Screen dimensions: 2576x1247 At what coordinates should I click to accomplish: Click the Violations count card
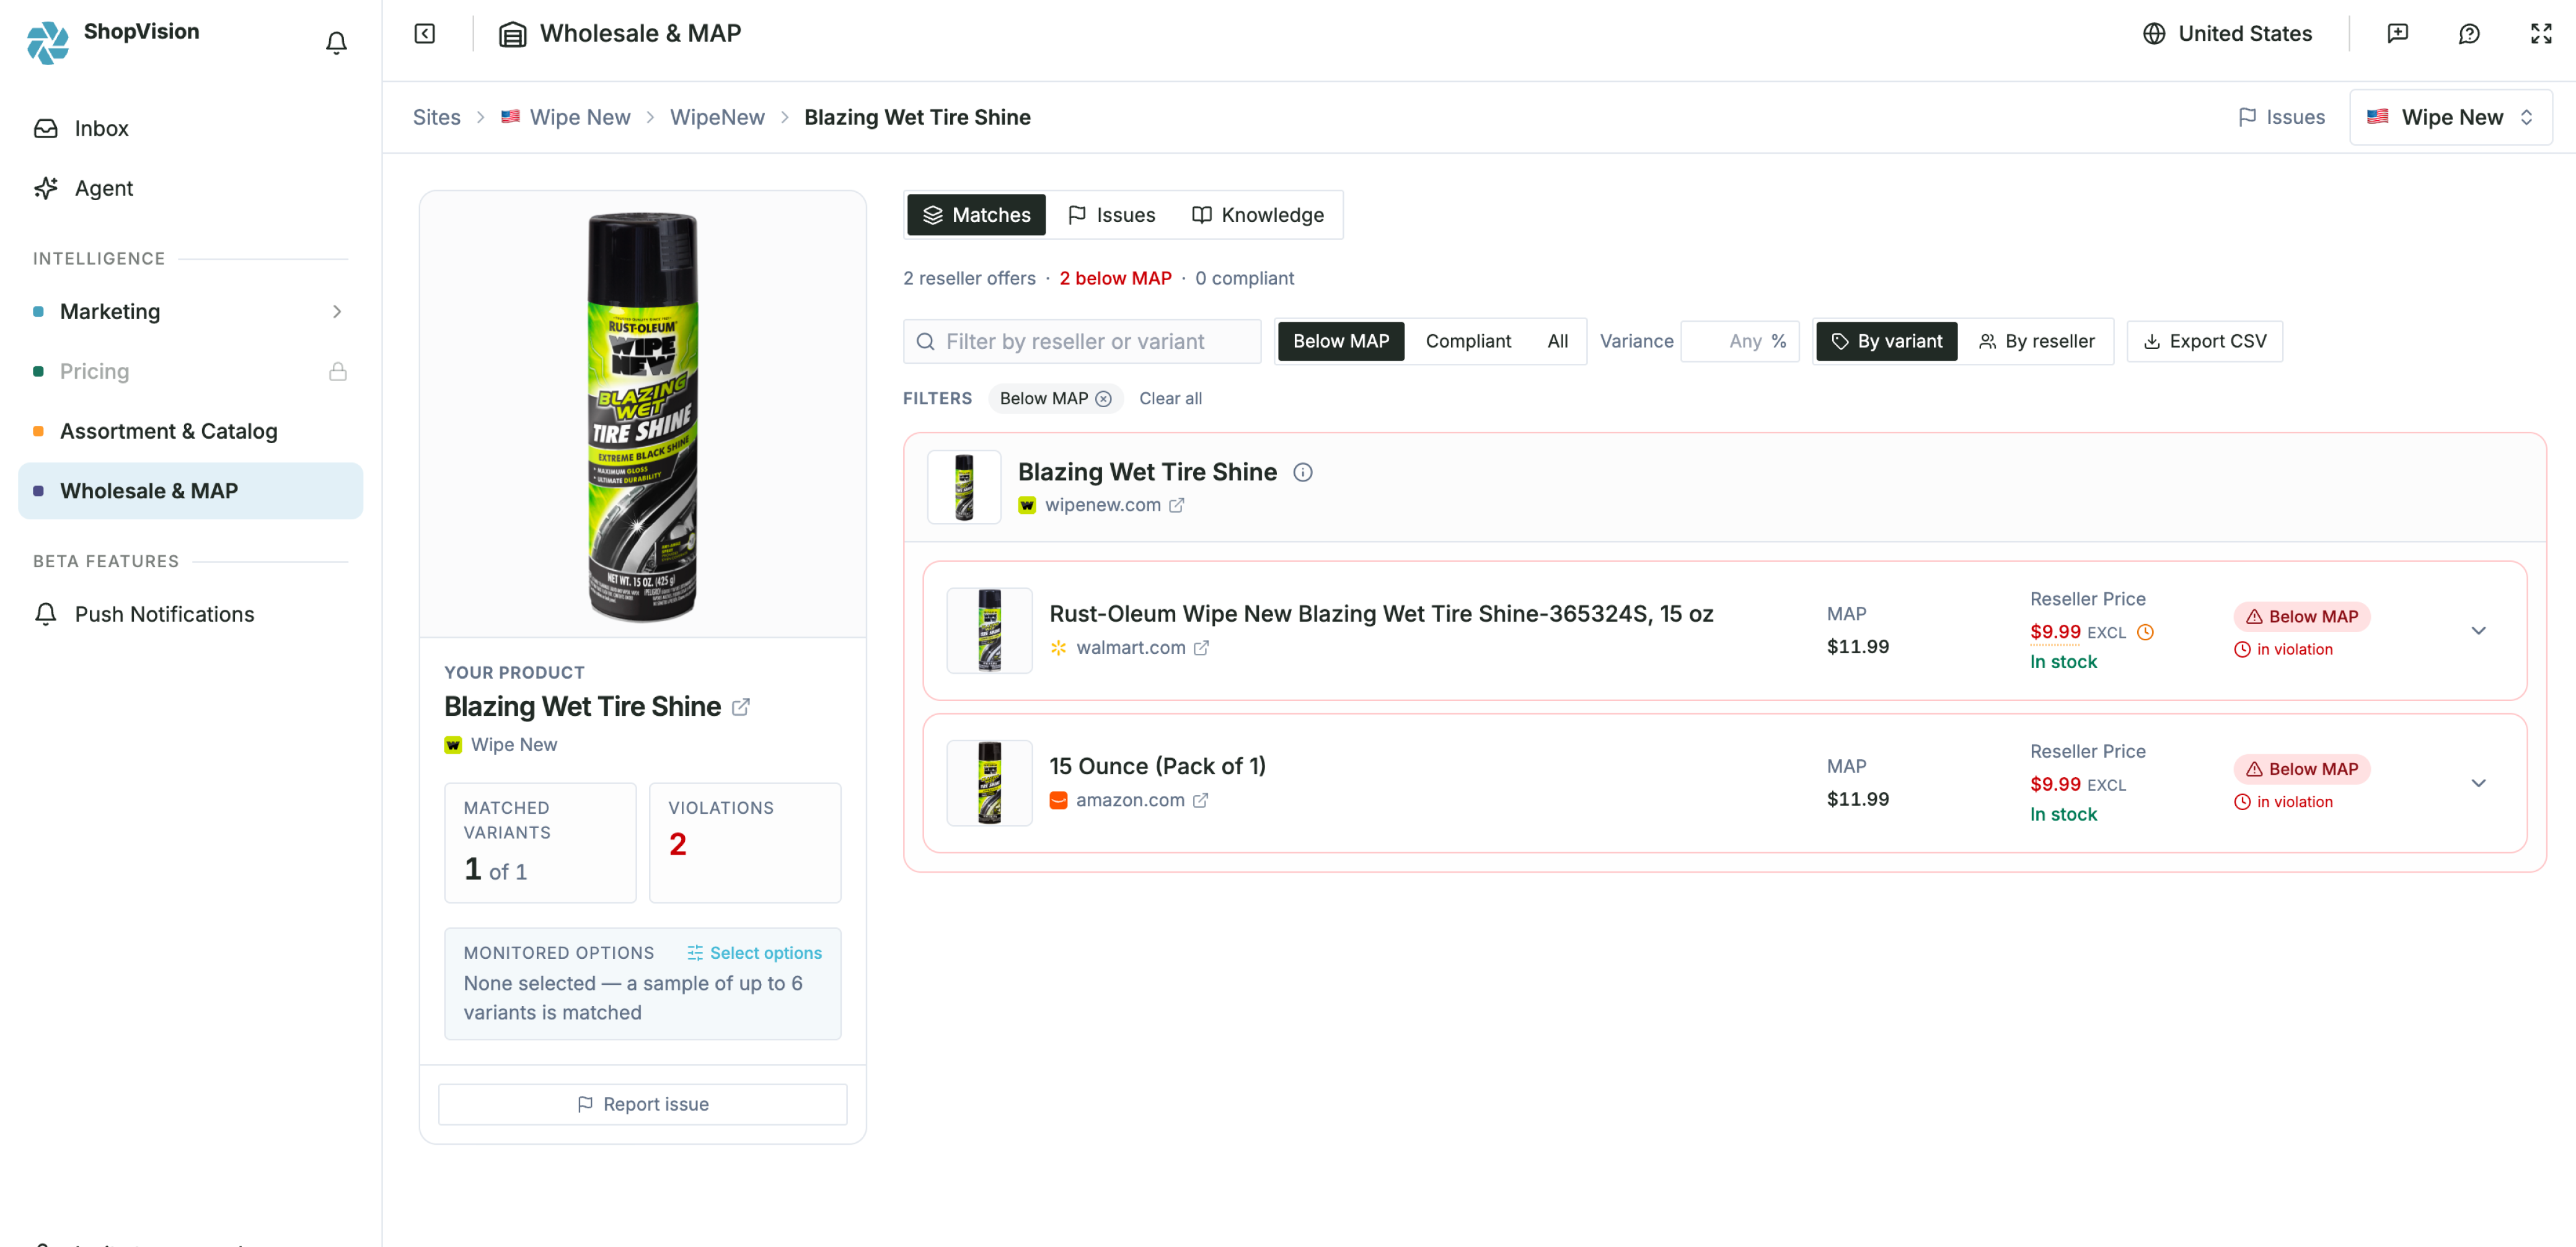[745, 843]
